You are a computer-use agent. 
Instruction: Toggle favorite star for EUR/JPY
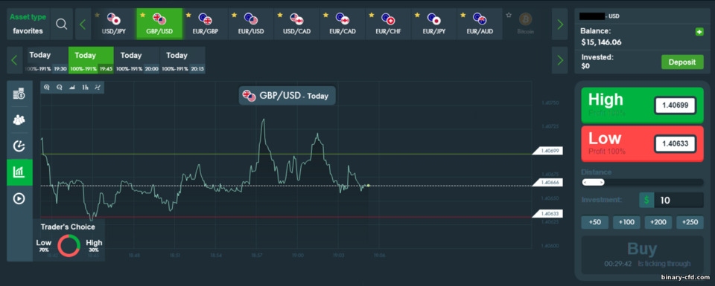[x=417, y=15]
